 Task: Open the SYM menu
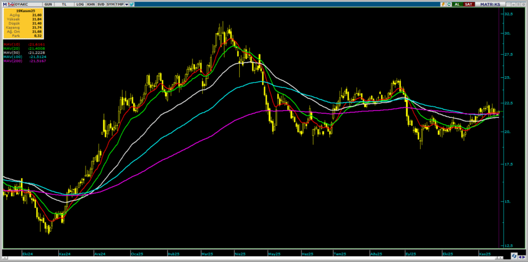[x=110, y=4]
